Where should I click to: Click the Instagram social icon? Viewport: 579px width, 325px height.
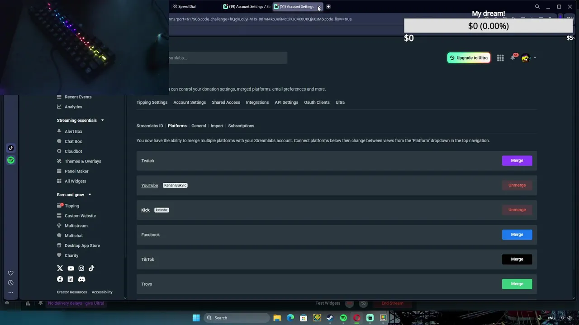pos(81,269)
